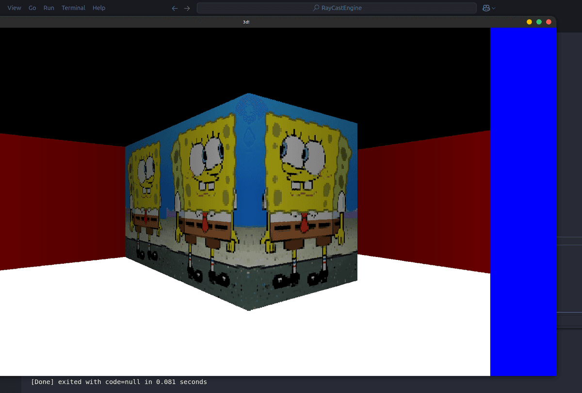Open the View menu
This screenshot has height=393, width=582.
coord(14,8)
